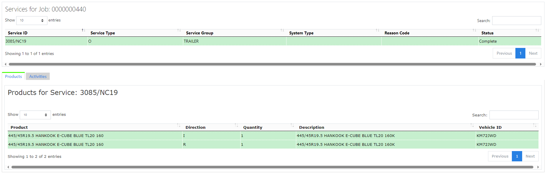Viewport: 546px width, 174px height.
Task: Click Vehicle ID KM72JWD in first product row
Action: click(507, 135)
